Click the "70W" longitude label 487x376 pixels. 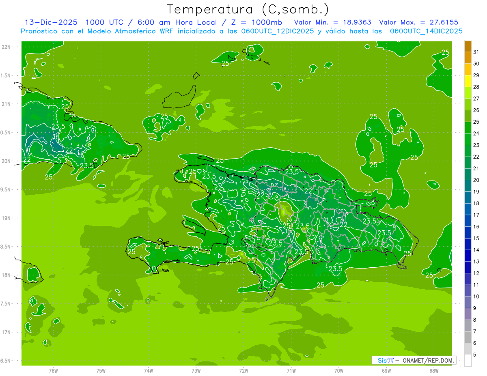[x=339, y=371]
